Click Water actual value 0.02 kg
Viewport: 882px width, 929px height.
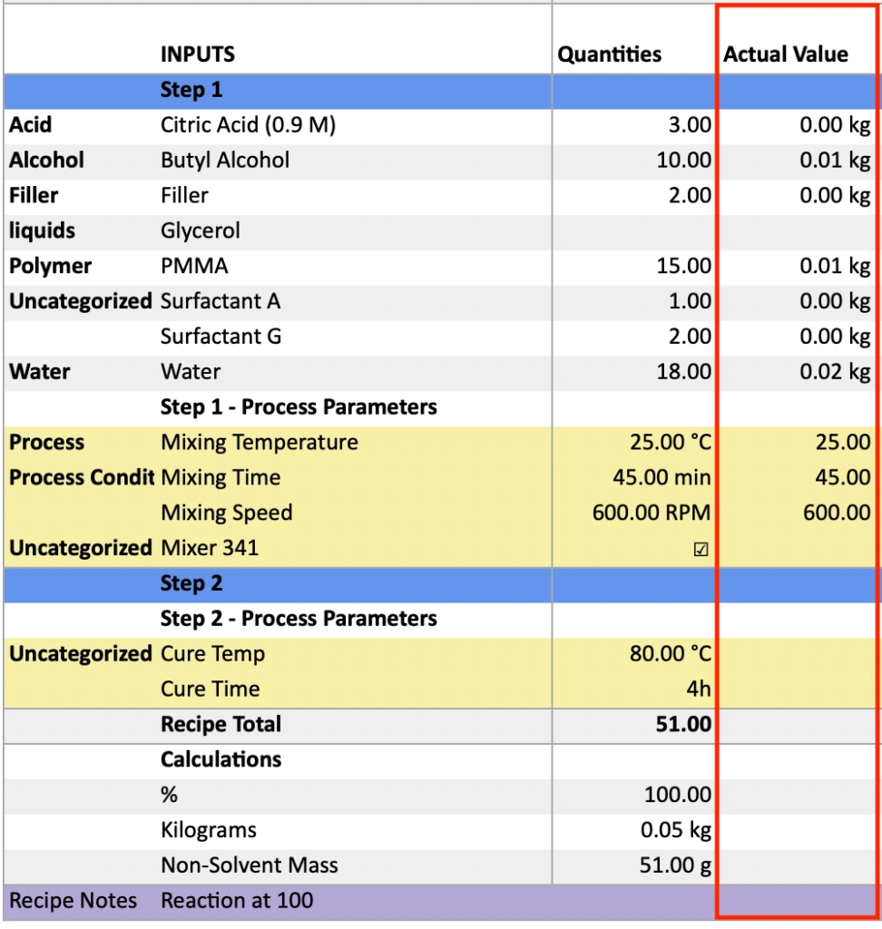click(834, 372)
